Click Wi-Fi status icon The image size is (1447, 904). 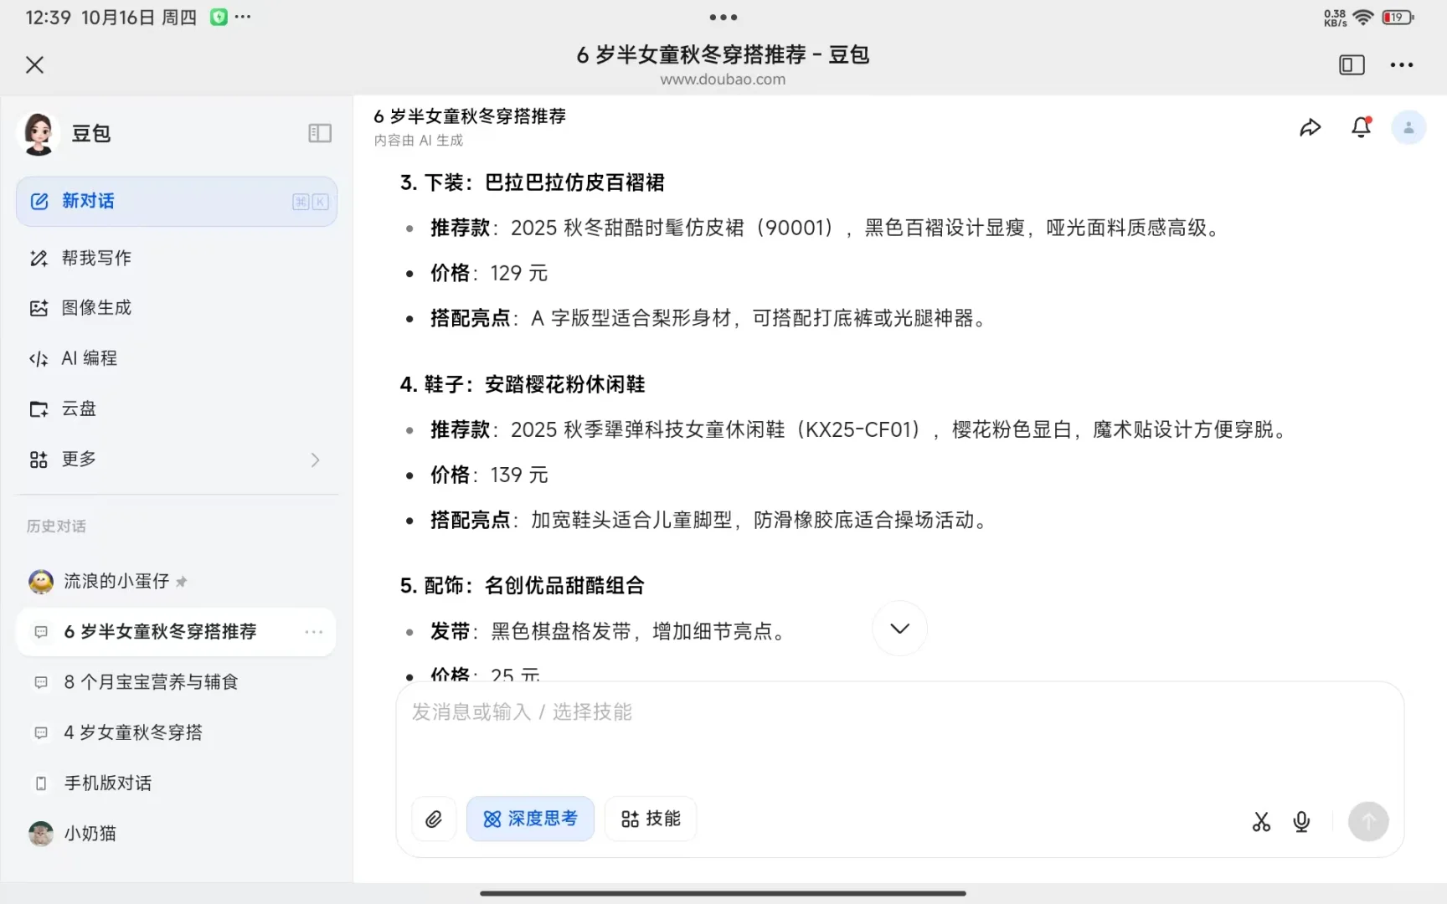(1363, 17)
